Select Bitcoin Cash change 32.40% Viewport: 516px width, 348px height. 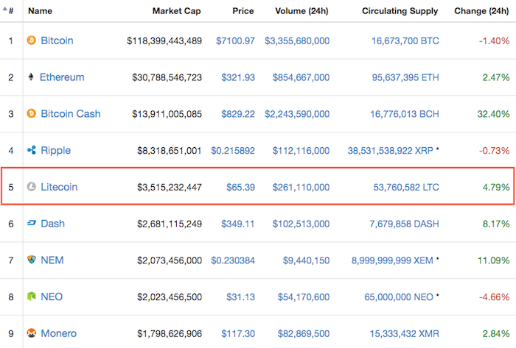(x=493, y=114)
